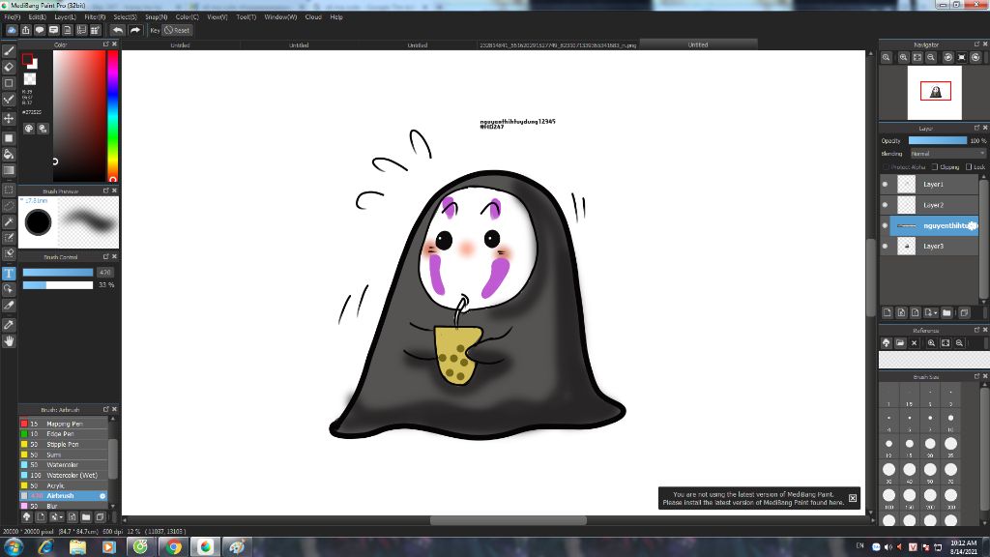Click the Reset rotation button
990x557 pixels.
177,30
